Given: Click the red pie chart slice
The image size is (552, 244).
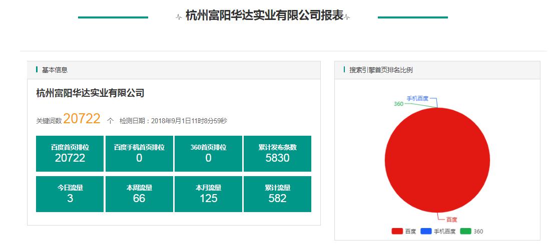Looking at the screenshot, I should coord(437,160).
